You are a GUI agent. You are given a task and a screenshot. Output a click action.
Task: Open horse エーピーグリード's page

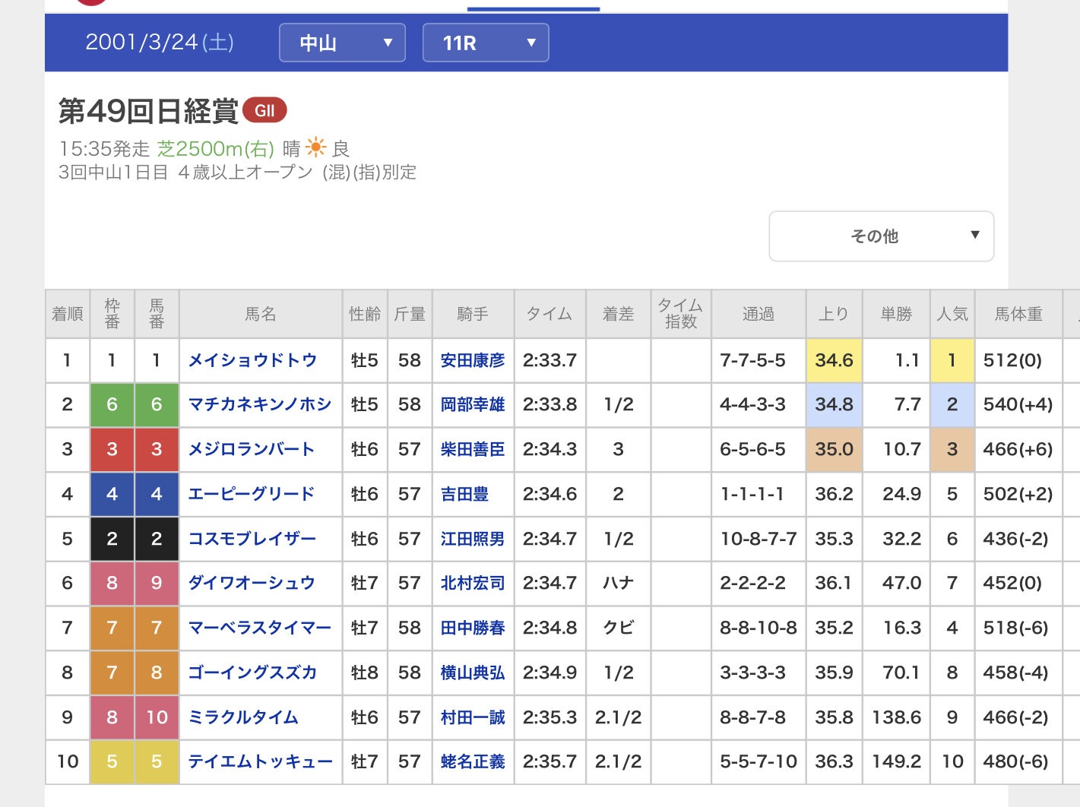[x=251, y=494]
